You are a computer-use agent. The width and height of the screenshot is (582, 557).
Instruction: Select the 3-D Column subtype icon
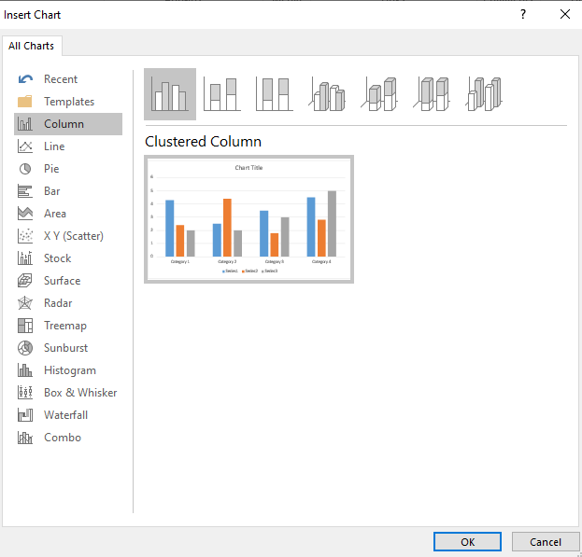click(484, 94)
